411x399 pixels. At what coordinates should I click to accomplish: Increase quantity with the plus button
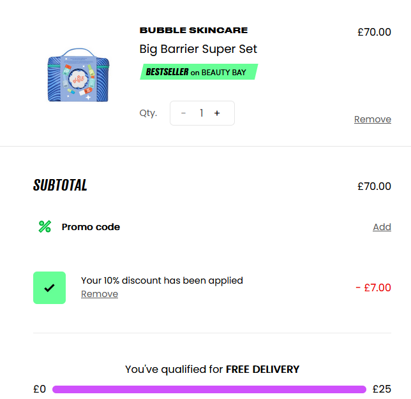point(217,113)
